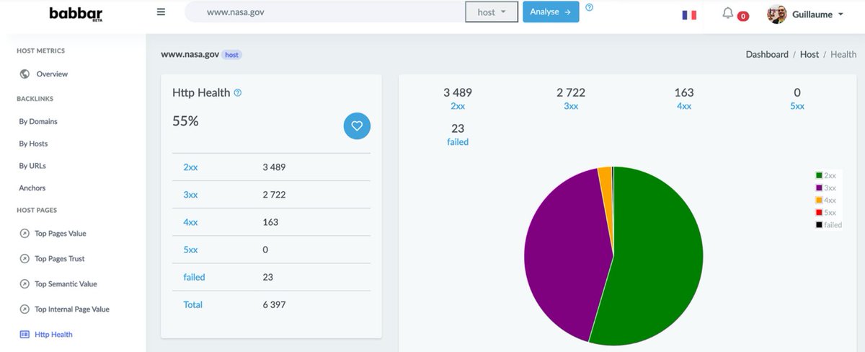Viewport: 865px width, 352px height.
Task: Open the host type dropdown
Action: (492, 12)
